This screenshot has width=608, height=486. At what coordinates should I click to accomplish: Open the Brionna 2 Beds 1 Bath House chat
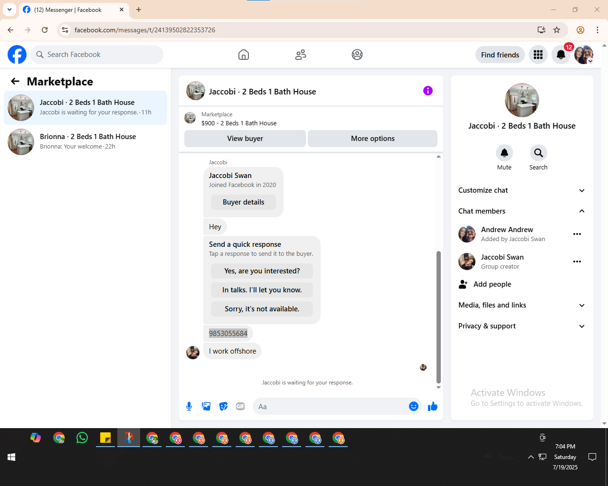pos(85,142)
